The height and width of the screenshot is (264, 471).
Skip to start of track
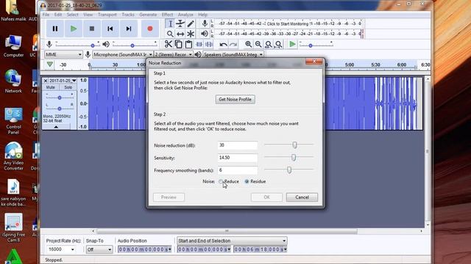click(x=110, y=29)
